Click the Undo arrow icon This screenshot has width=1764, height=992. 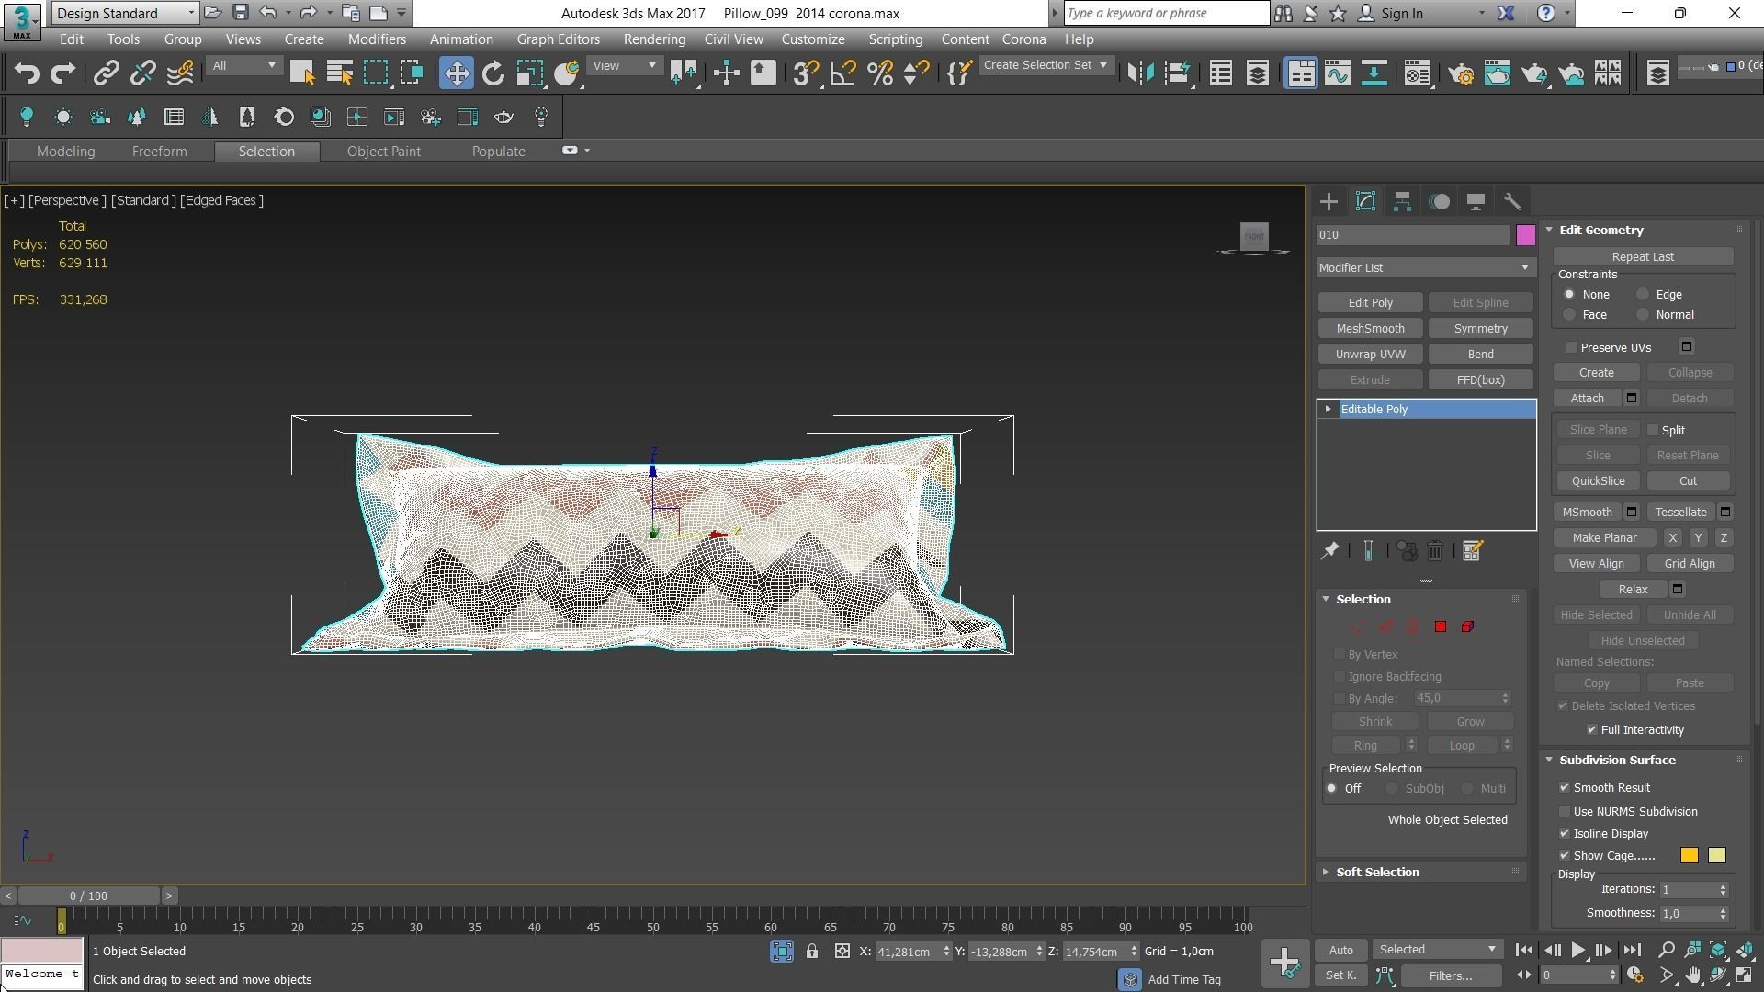coord(27,73)
